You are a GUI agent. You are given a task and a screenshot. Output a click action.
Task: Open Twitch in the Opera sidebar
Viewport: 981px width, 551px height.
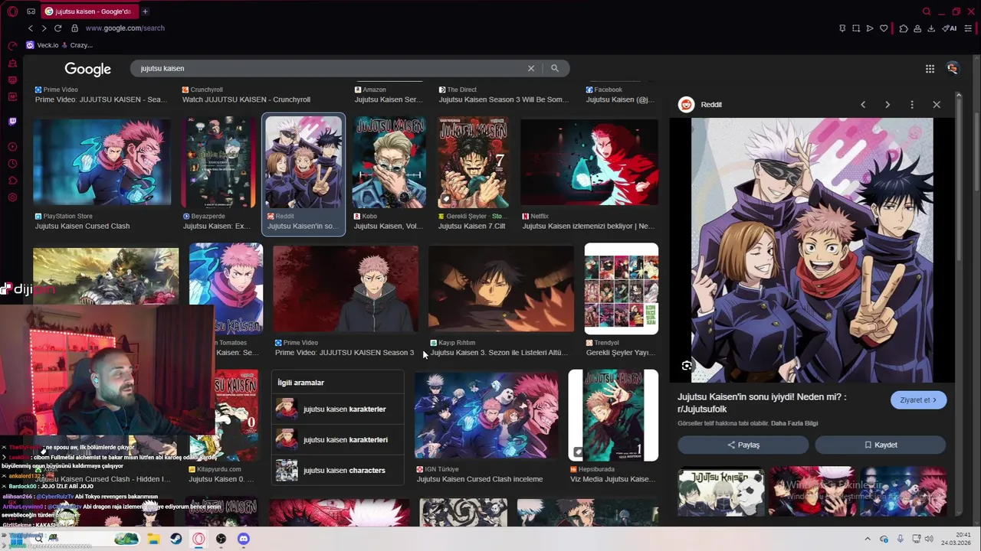tap(12, 121)
